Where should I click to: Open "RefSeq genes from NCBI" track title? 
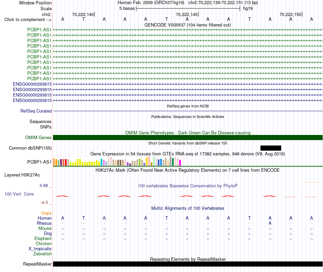pyautogui.click(x=188, y=106)
